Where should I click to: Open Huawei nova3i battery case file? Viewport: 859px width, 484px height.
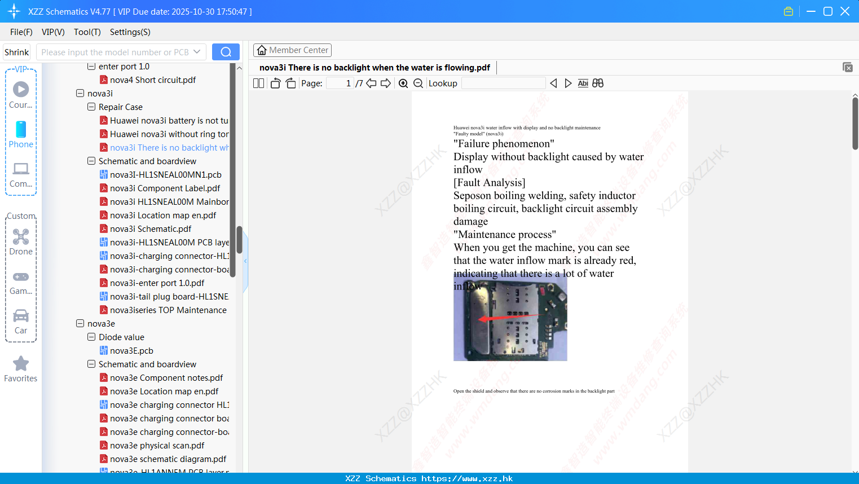coord(164,120)
